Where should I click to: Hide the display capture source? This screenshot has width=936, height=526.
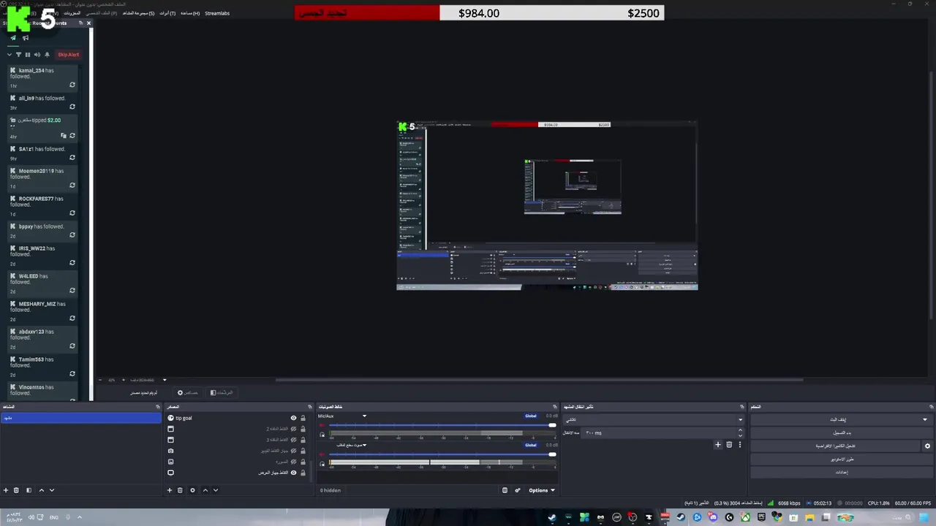click(x=293, y=473)
